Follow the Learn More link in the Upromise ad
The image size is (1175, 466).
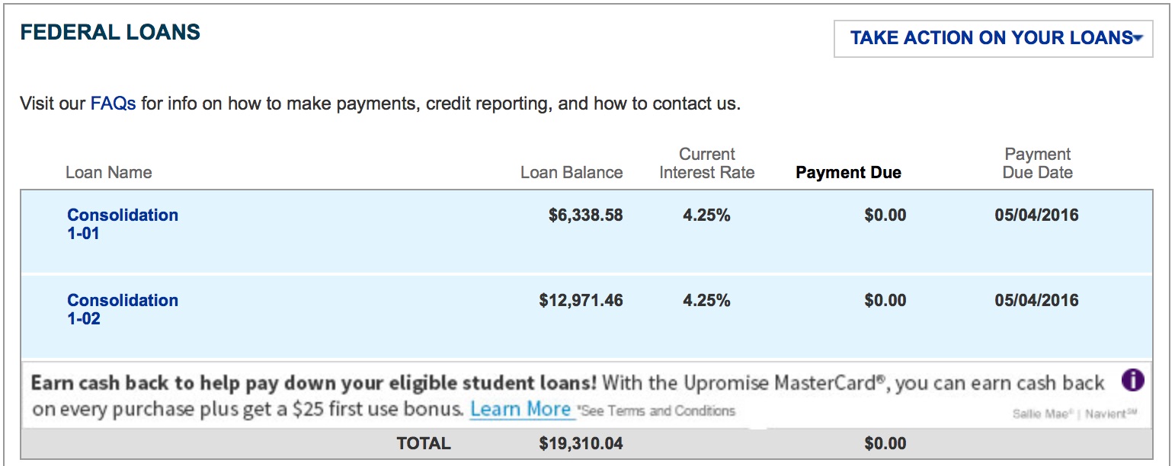coord(520,410)
